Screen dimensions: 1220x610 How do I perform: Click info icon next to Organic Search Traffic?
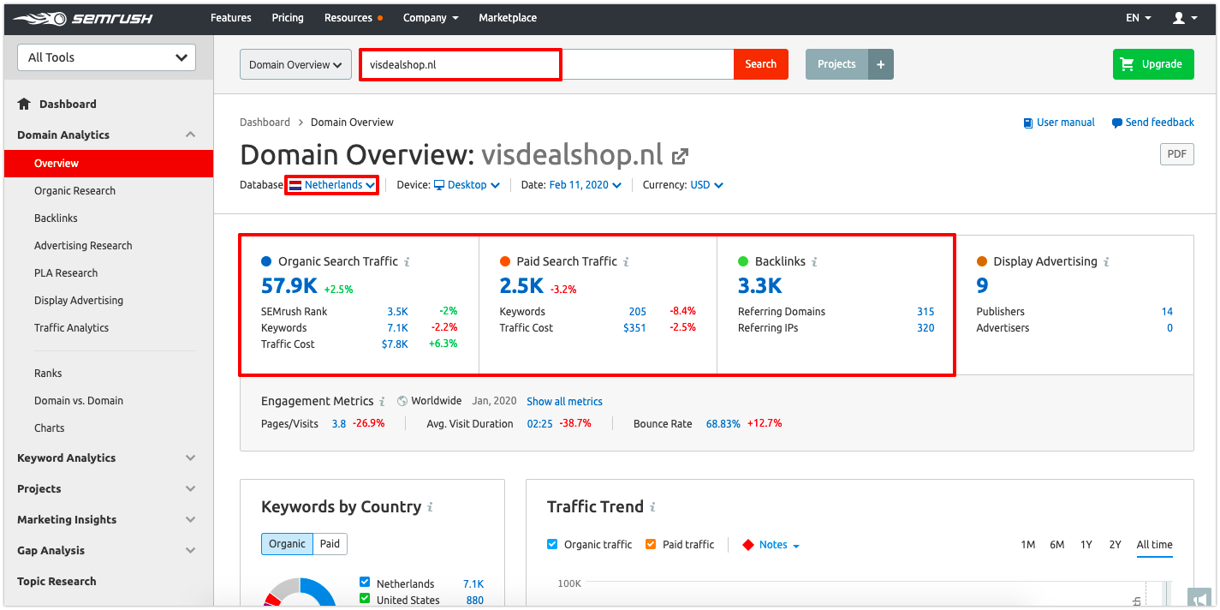tap(407, 262)
